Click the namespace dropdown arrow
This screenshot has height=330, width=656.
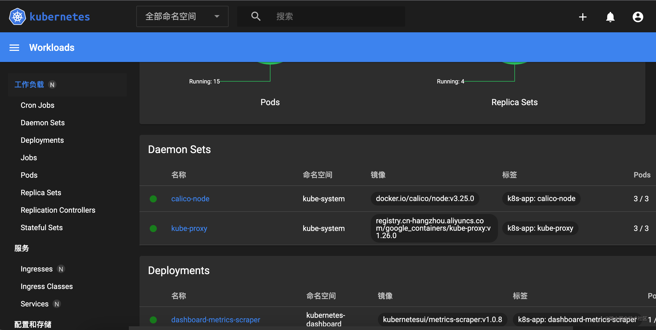pos(217,16)
